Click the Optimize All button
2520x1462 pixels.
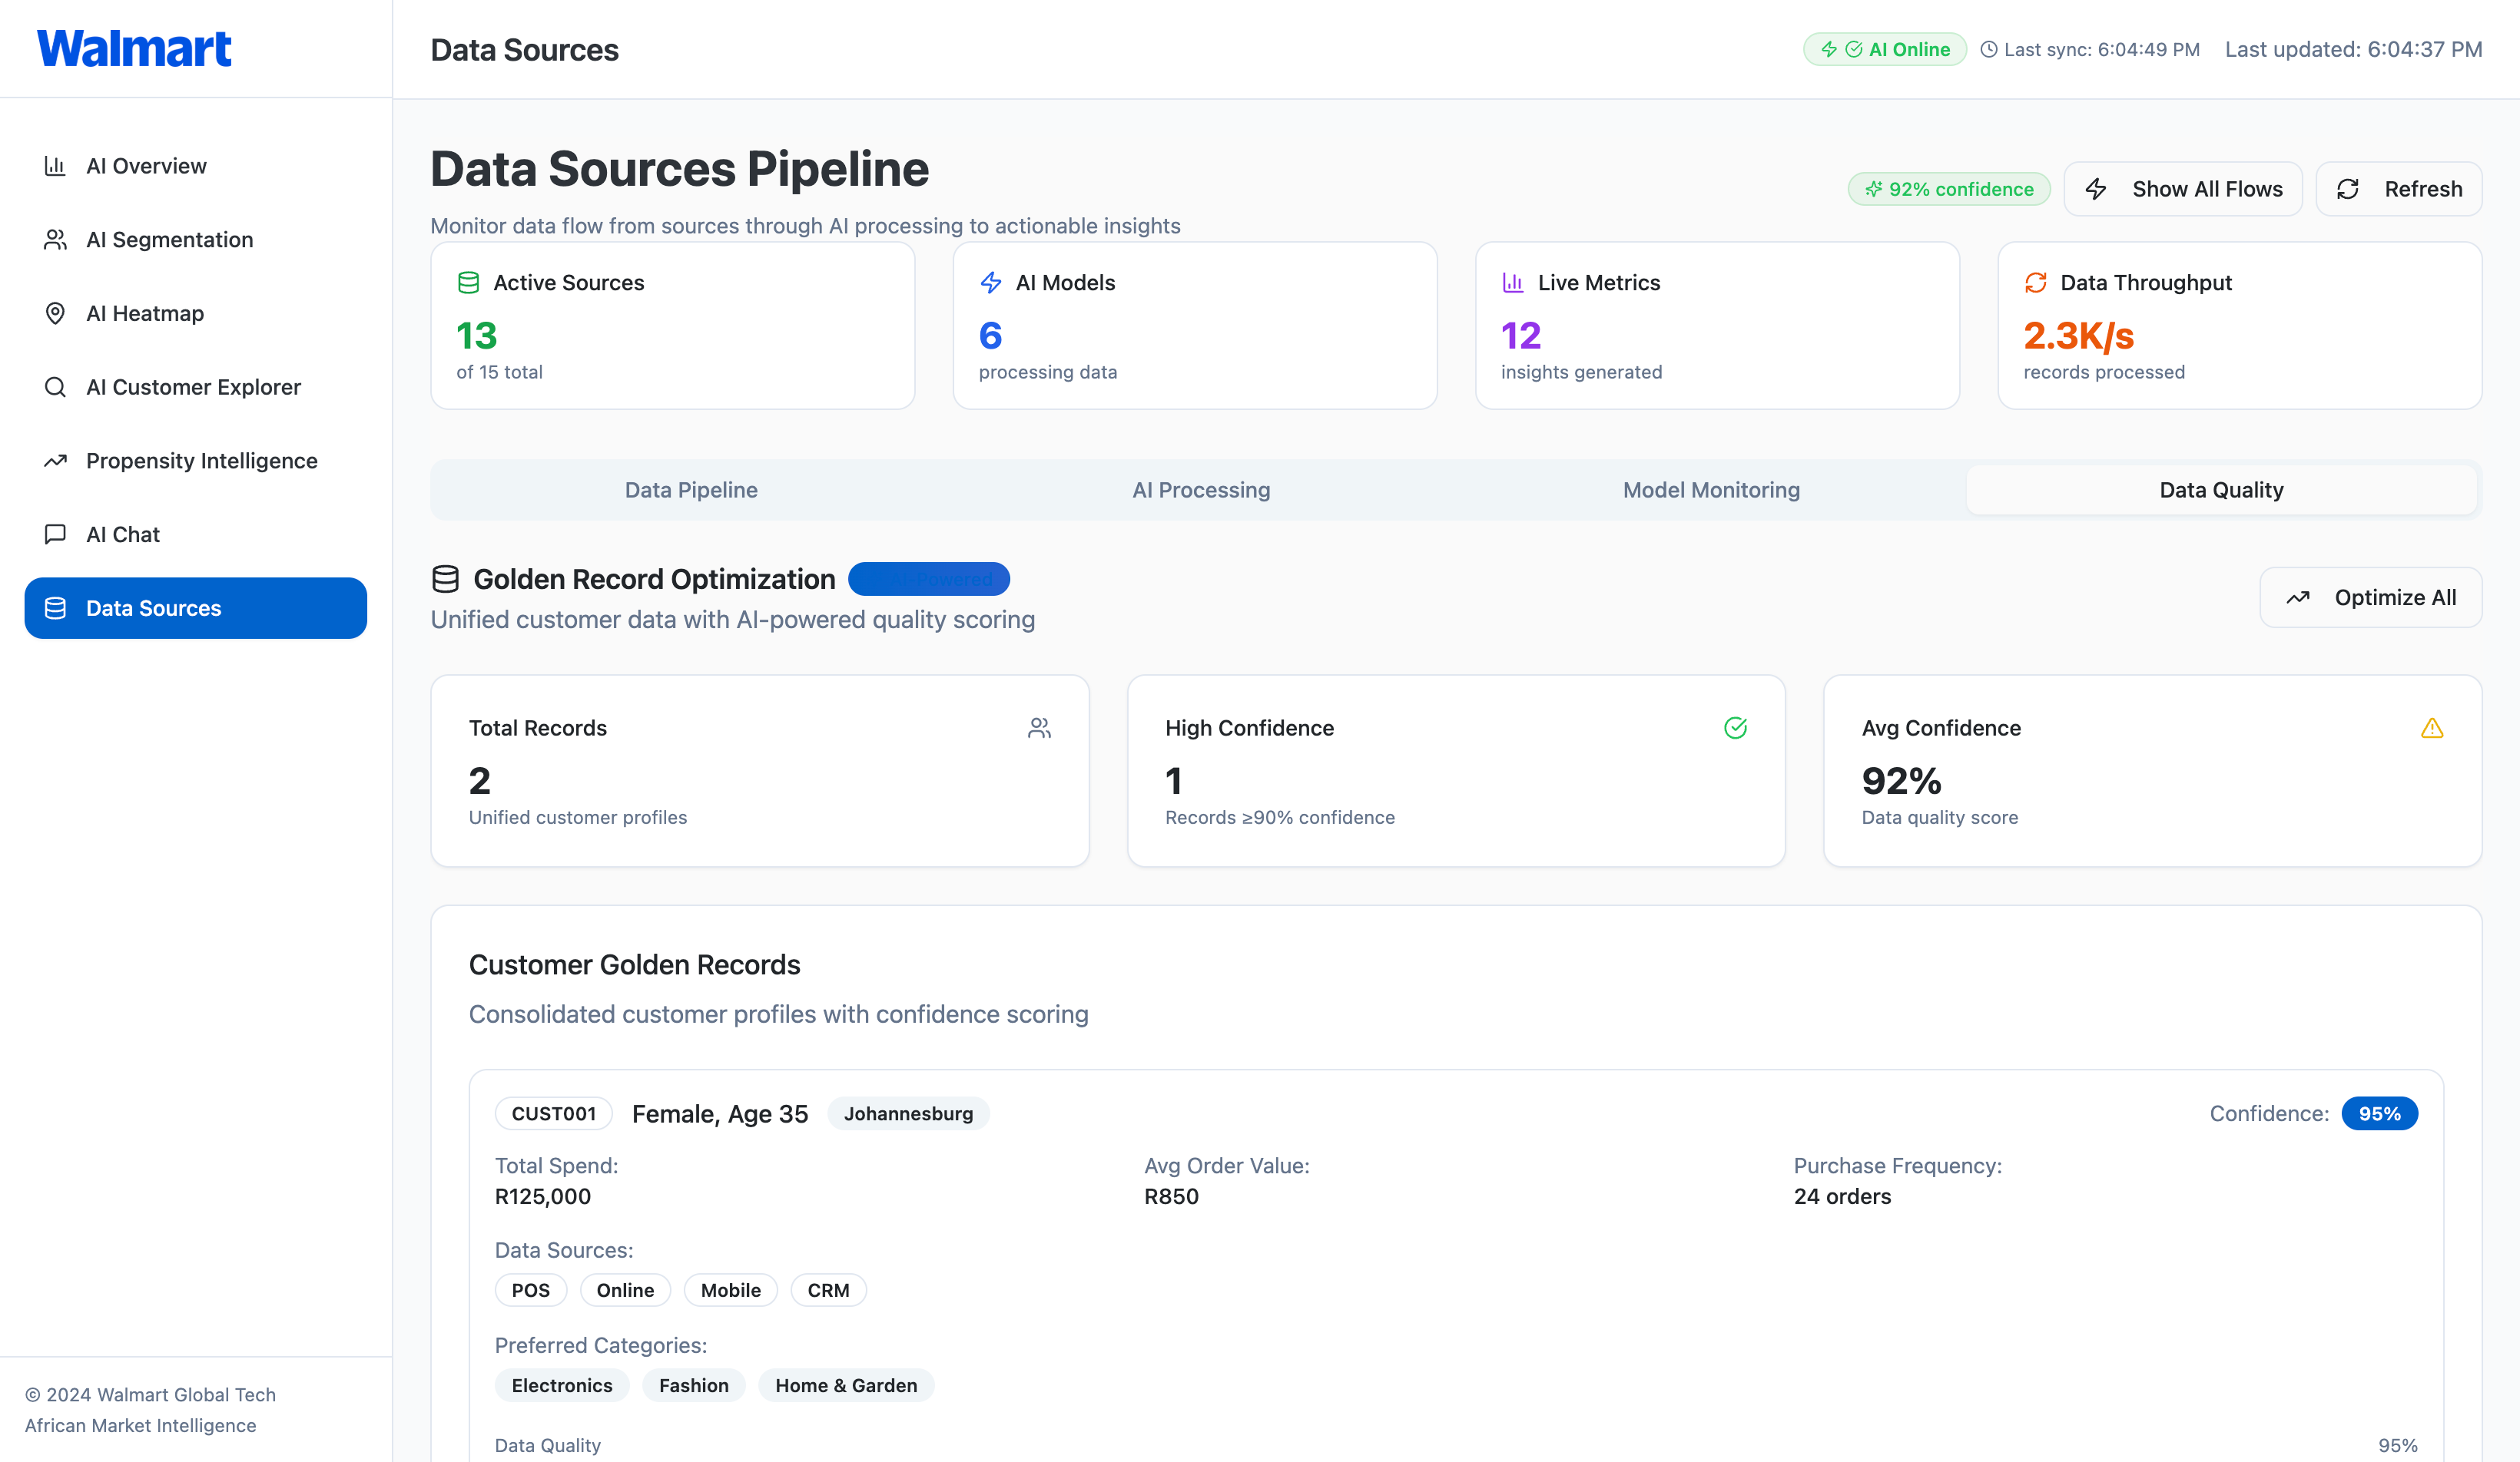(2371, 597)
